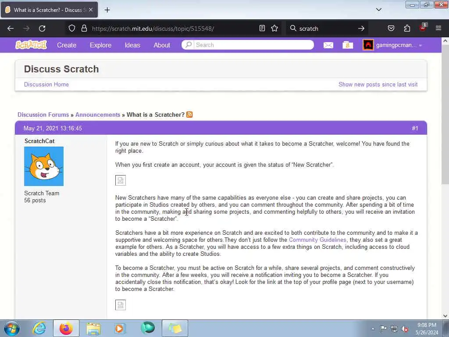Click the muted volume tray icon
449x337 pixels.
pyautogui.click(x=405, y=329)
